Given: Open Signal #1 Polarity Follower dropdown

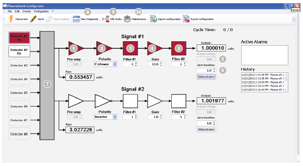Looking at the screenshot, I should tap(115, 64).
